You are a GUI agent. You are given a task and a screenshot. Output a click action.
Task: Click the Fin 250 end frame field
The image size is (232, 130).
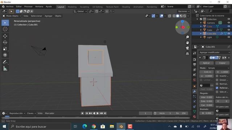[x=181, y=113]
